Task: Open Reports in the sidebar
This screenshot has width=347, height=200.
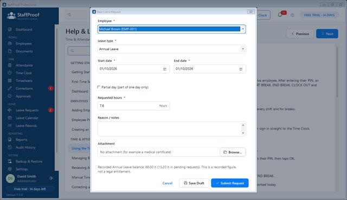Action: (x=22, y=140)
